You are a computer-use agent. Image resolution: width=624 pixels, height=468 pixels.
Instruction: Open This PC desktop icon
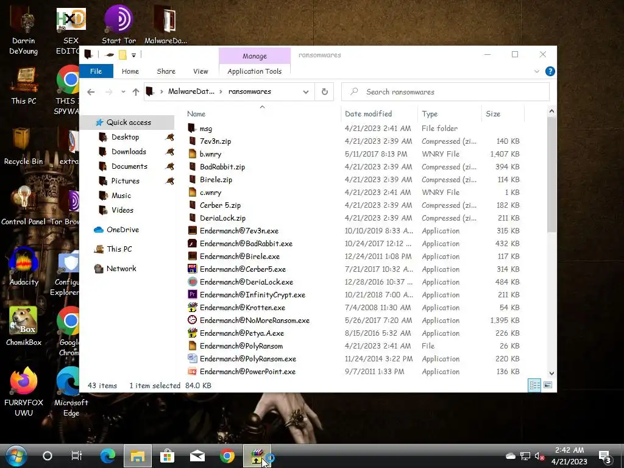coord(24,87)
